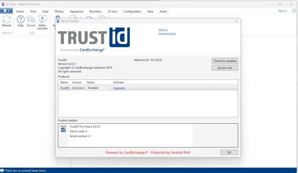
Task: Click the Check for updates button
Action: coord(225,61)
